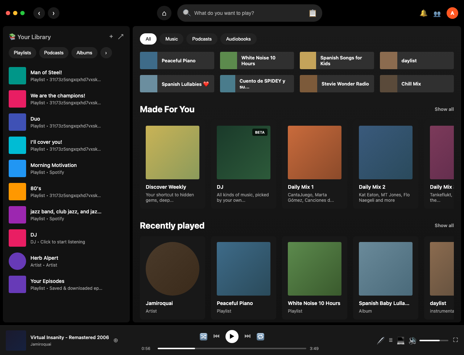Select the Audiobooks filter tab
464x355 pixels.
tap(238, 39)
